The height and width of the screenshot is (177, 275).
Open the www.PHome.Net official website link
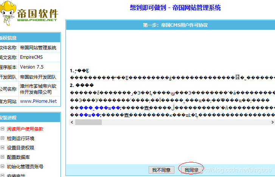(39, 101)
